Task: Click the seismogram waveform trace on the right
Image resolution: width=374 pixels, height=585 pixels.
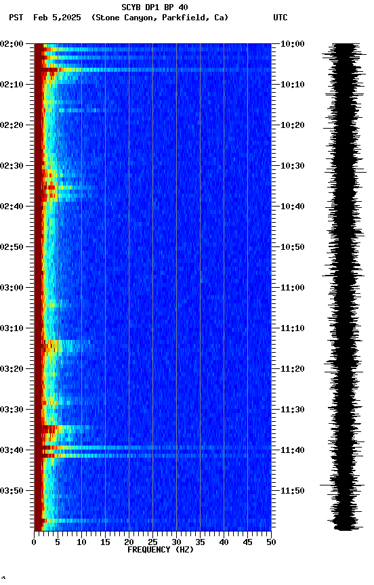Action: (x=344, y=287)
